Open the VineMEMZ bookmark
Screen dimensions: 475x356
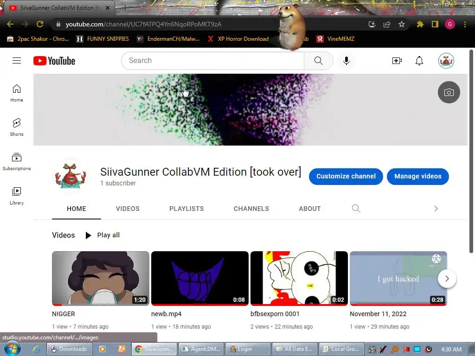click(x=335, y=39)
